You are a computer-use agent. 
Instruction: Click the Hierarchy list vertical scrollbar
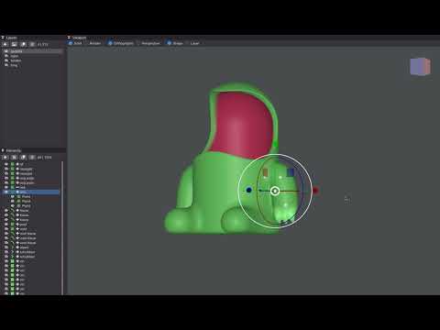62,227
